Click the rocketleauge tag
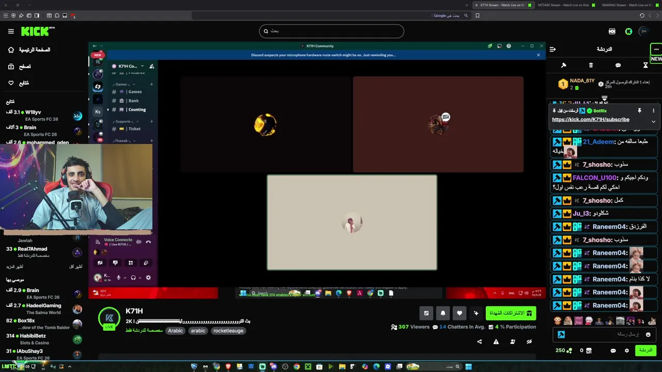Viewport: 662px width, 372px height. pyautogui.click(x=228, y=331)
